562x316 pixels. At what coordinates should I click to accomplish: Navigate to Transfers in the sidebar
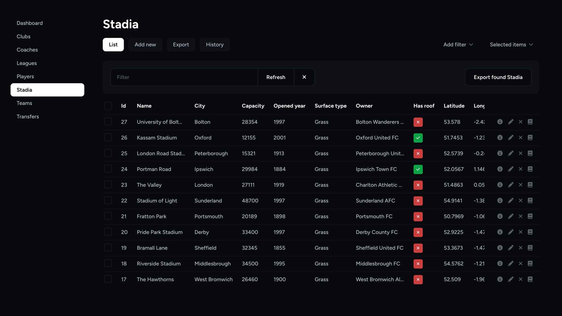(x=28, y=116)
